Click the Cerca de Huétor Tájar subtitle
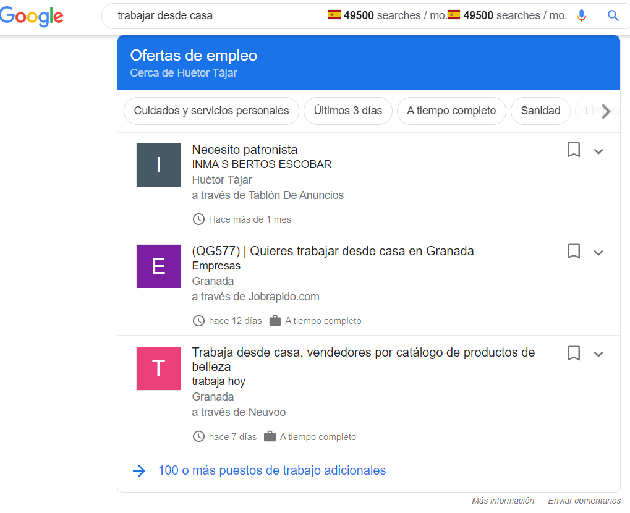The image size is (630, 513). point(184,73)
